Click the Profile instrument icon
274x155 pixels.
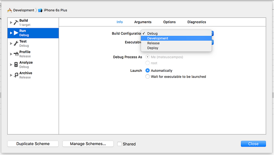(x=16, y=54)
